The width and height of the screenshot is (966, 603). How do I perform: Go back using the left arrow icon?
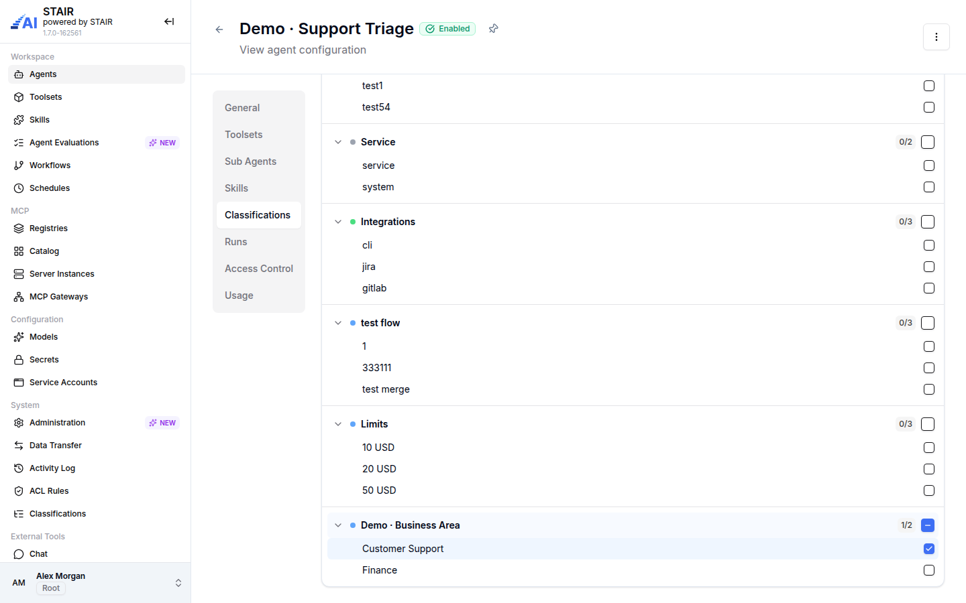[219, 29]
